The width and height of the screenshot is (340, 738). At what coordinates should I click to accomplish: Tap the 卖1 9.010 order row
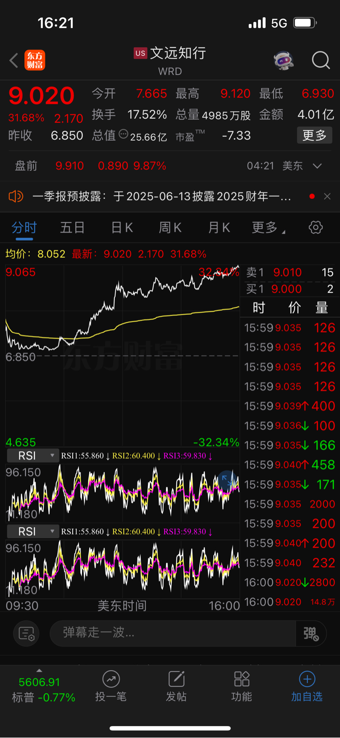290,272
